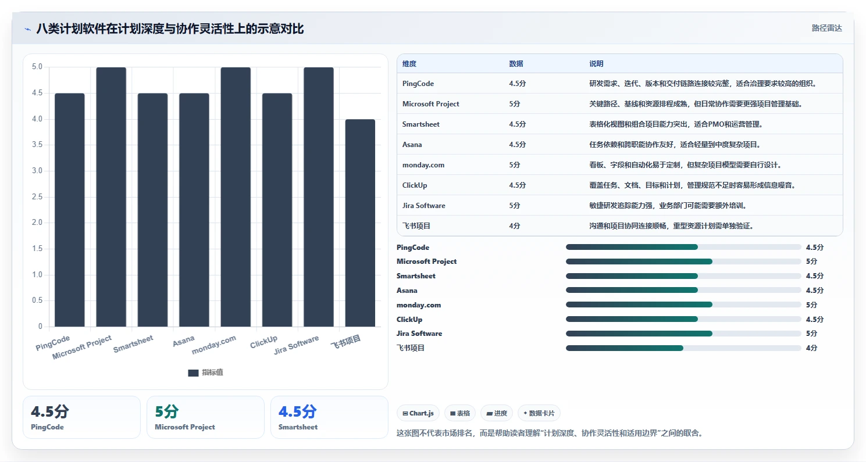The height and width of the screenshot is (462, 866).
Task: Click the 路径雷达 label in the header
Action: (x=826, y=28)
